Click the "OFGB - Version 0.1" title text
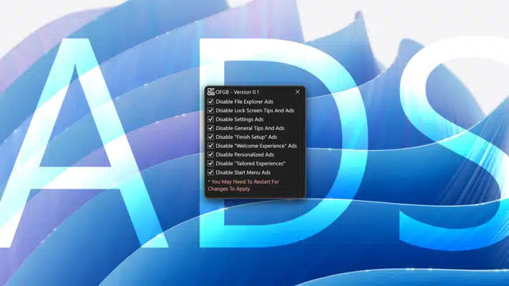509x286 pixels. (238, 92)
